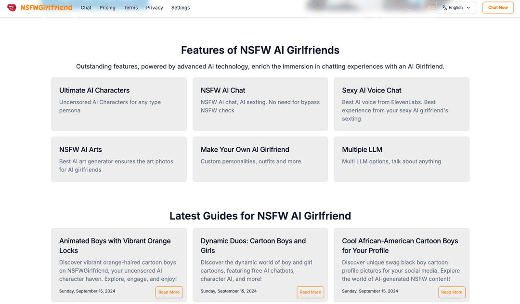This screenshot has width=520, height=304.
Task: Click the date under the Cool African-American guide
Action: click(370, 291)
